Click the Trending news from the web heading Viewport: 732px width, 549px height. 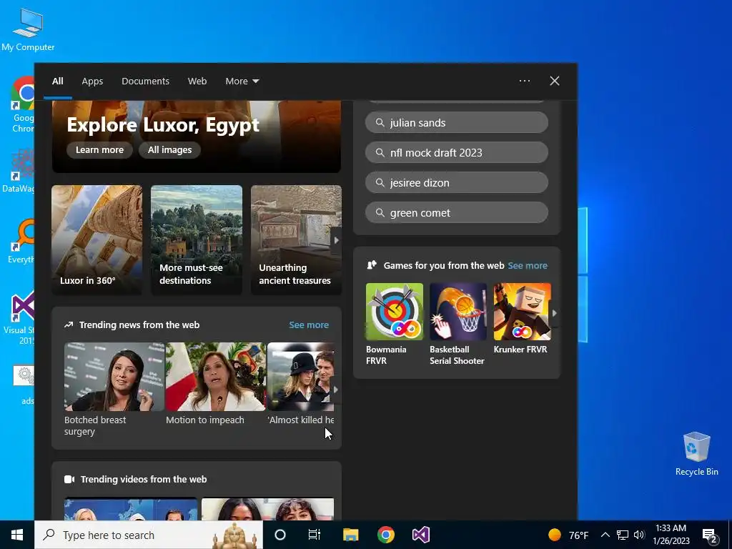click(x=139, y=325)
